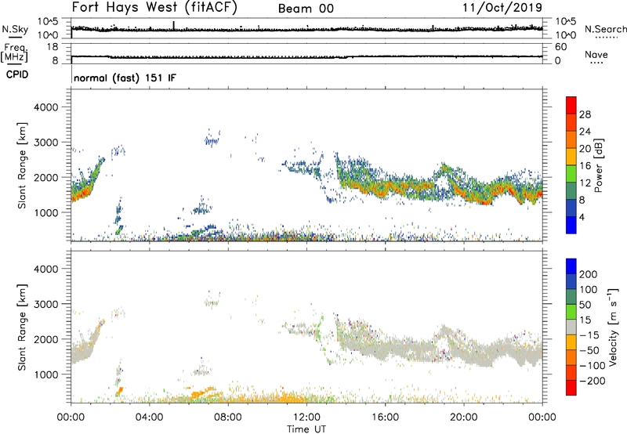Click the bright blue top segment of velocity colorbar
627x434 pixels.
(x=571, y=266)
